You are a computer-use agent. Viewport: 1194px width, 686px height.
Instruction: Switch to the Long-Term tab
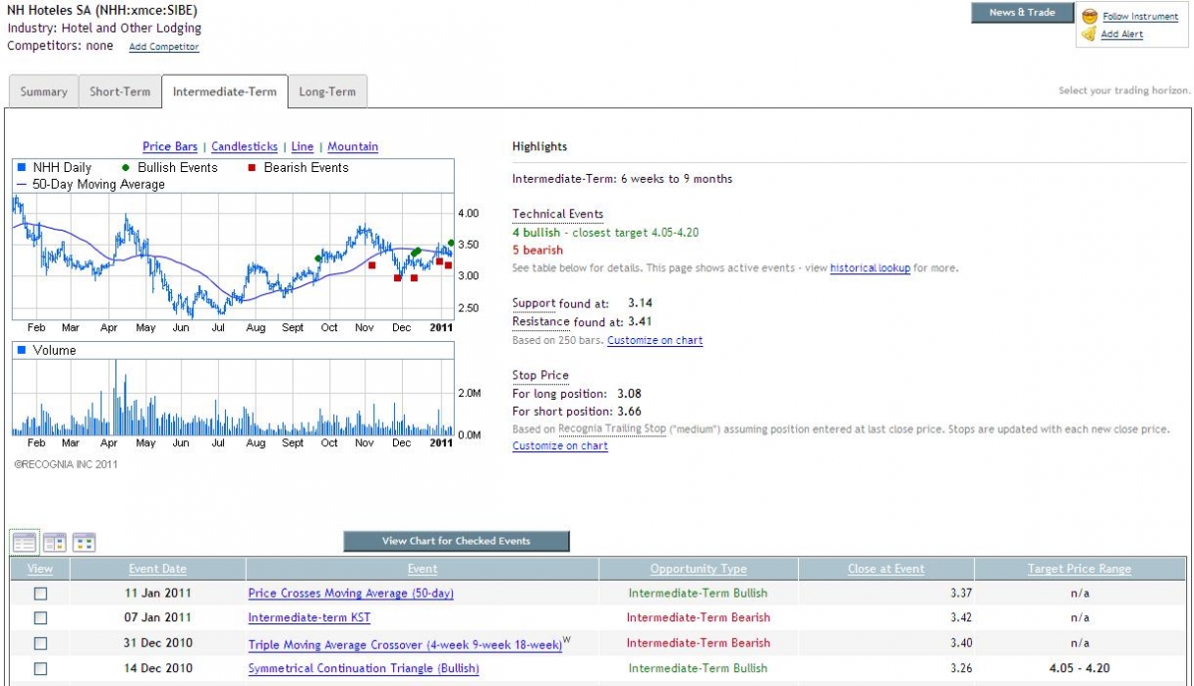click(328, 90)
